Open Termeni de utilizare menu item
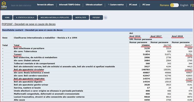Image resolution: width=194 pixels, height=102 pixels. point(45,5)
